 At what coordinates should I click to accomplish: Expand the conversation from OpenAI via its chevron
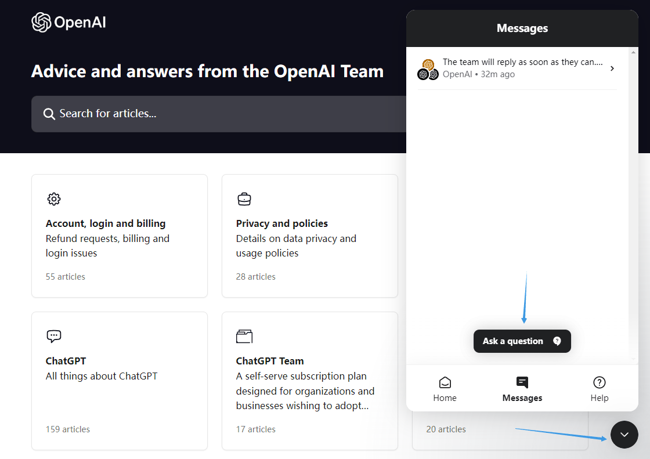(612, 68)
